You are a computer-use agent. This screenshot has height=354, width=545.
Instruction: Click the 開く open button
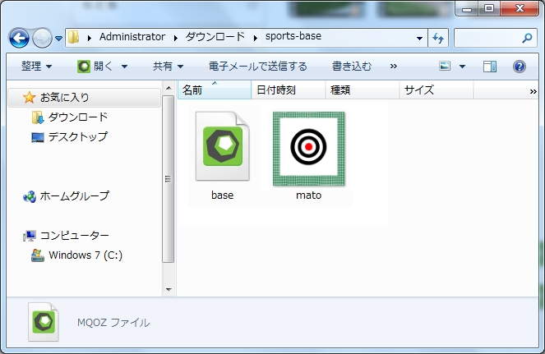pyautogui.click(x=96, y=67)
